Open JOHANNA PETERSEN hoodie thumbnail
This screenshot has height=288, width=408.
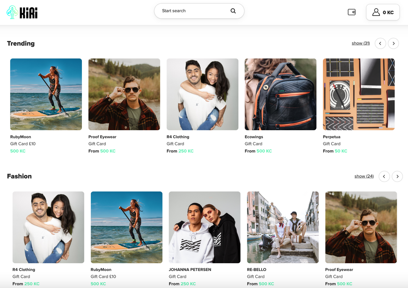[x=205, y=227]
